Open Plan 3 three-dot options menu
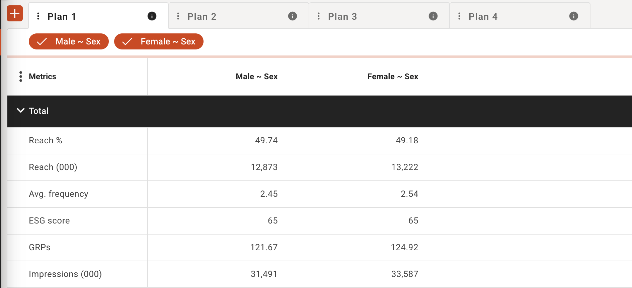Image resolution: width=632 pixels, height=288 pixels. 319,16
